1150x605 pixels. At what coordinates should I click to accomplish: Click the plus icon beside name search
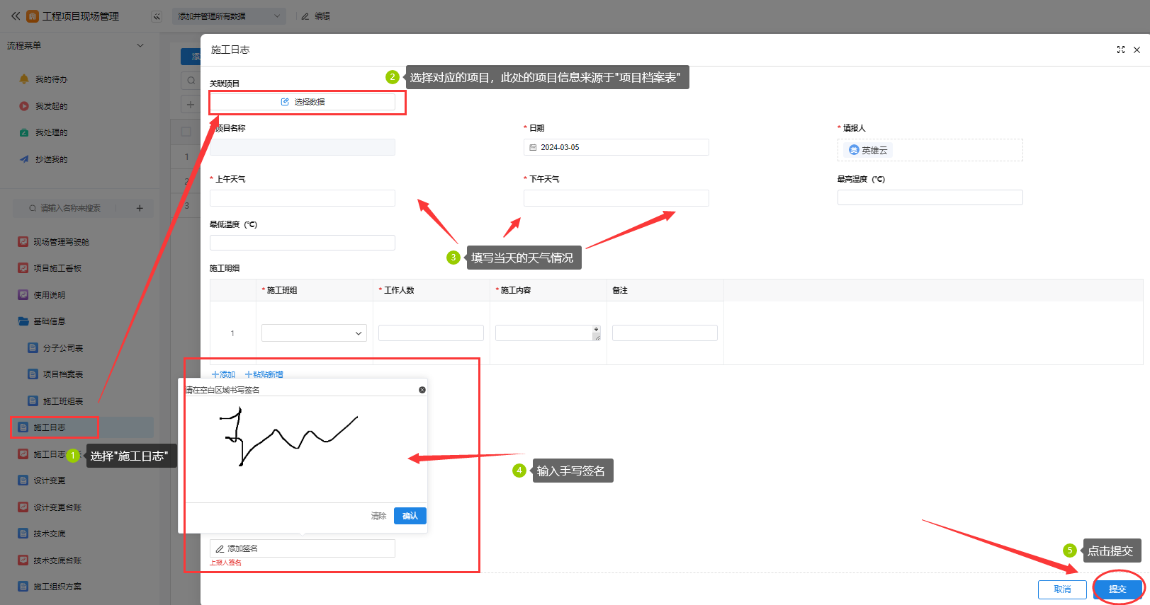click(140, 208)
